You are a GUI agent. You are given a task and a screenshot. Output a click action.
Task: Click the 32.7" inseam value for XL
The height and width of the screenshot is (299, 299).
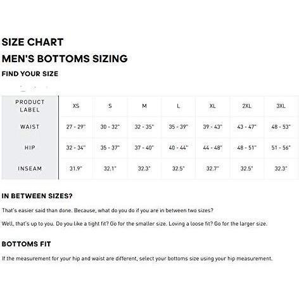tap(213, 169)
